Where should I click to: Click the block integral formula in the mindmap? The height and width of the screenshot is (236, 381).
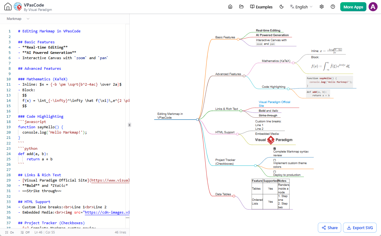pyautogui.click(x=331, y=66)
